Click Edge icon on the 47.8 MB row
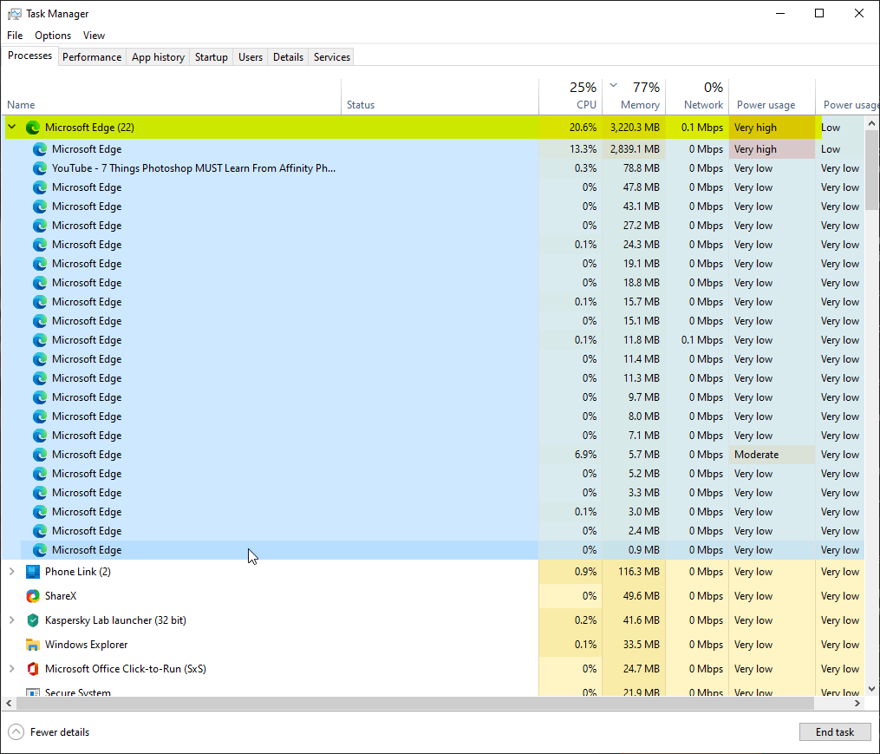The height and width of the screenshot is (754, 880). pyautogui.click(x=39, y=187)
